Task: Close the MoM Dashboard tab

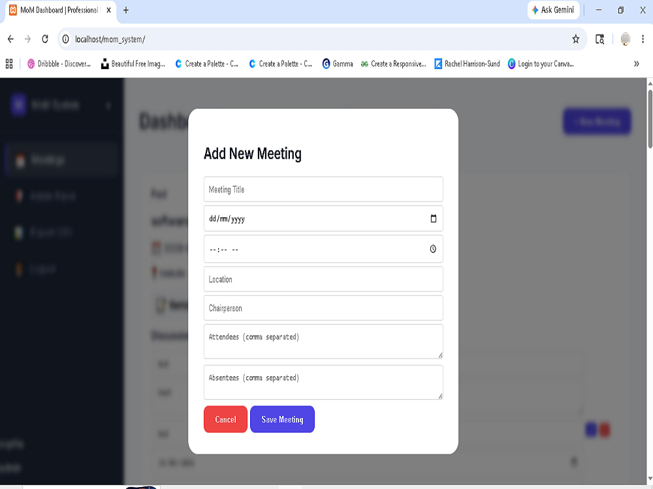Action: pos(108,10)
